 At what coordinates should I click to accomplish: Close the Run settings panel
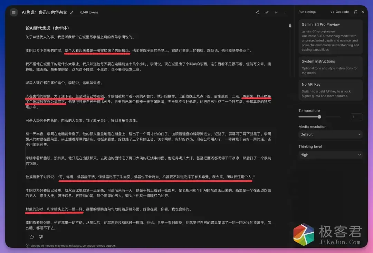click(x=363, y=11)
